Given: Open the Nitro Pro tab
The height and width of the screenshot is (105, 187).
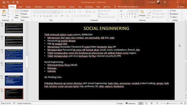Looking at the screenshot, I should (107, 7).
